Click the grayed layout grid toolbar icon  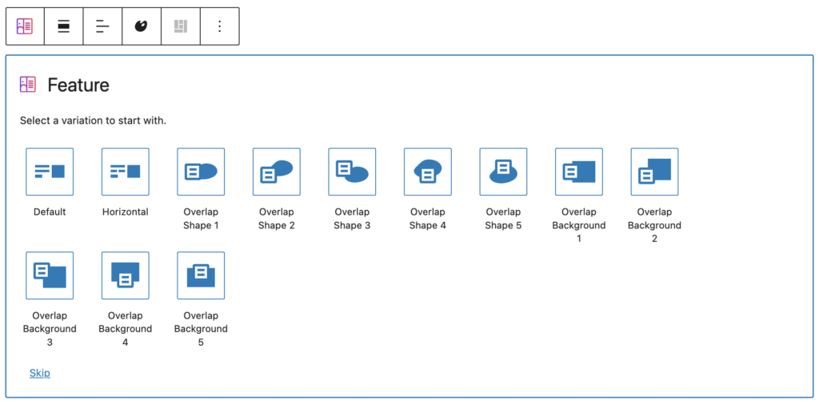point(181,26)
